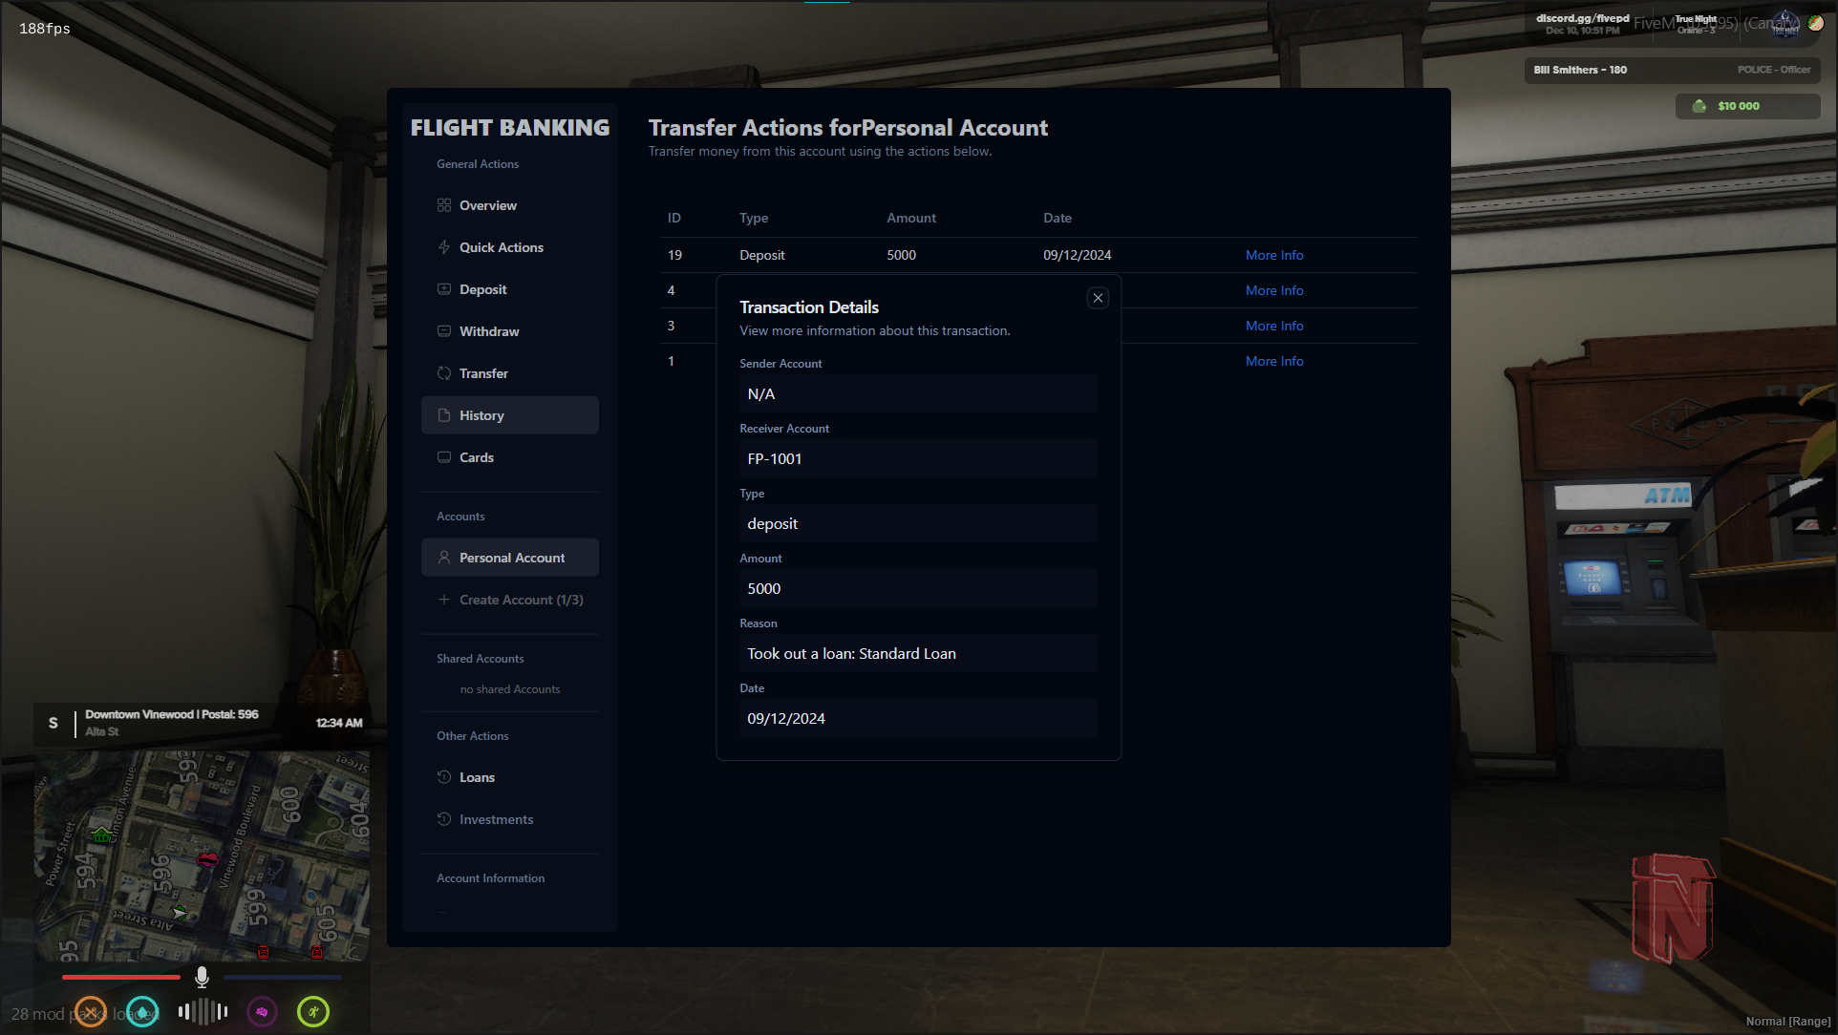Click the Transfer arrows icon

[444, 373]
